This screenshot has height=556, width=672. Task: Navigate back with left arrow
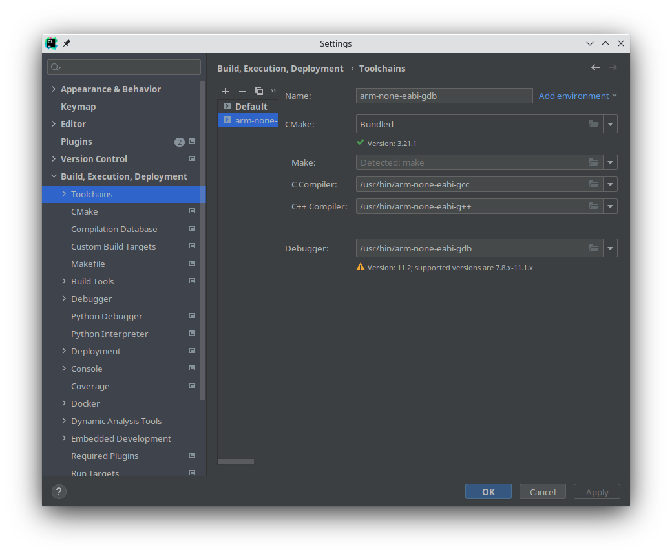tap(595, 68)
